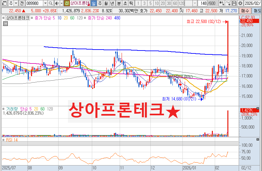262x171 pixels.
Task: Close the volume panel with X
Action: coord(258,108)
